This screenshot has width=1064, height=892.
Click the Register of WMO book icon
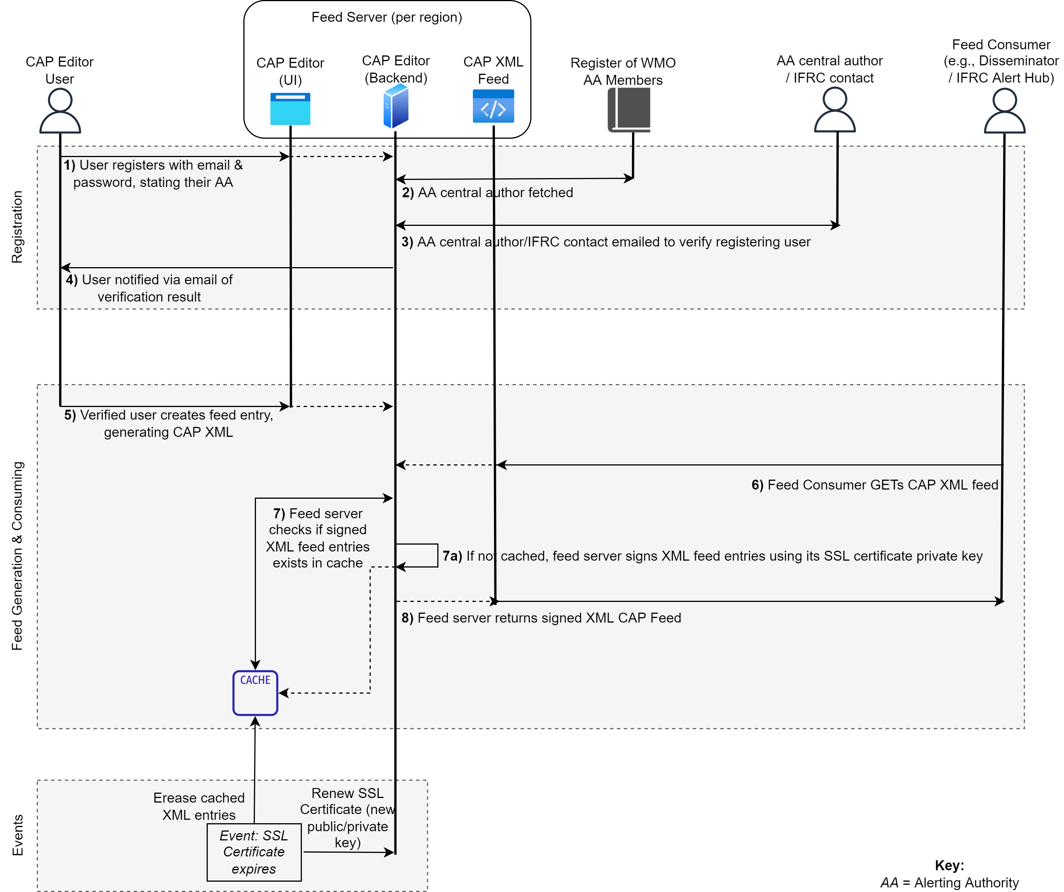629,110
